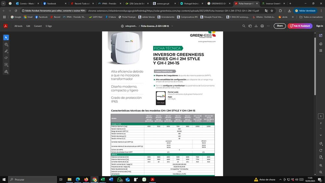This screenshot has width=325, height=183.
Task: Click Sign in
Action: (319, 26)
